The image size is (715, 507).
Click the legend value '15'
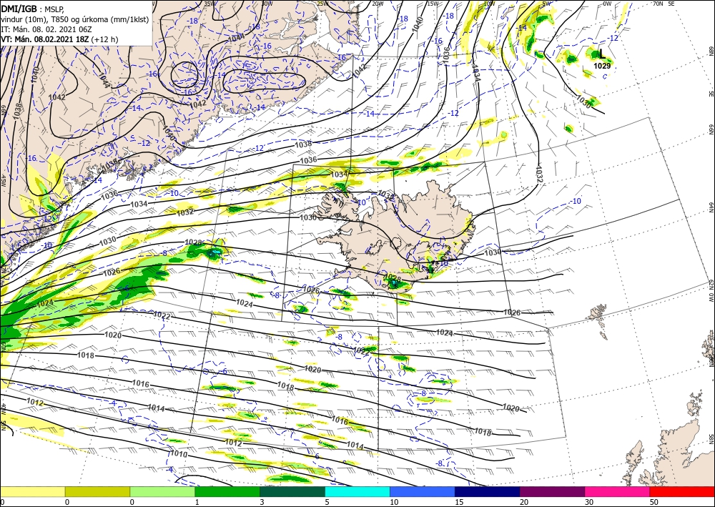pos(459,502)
